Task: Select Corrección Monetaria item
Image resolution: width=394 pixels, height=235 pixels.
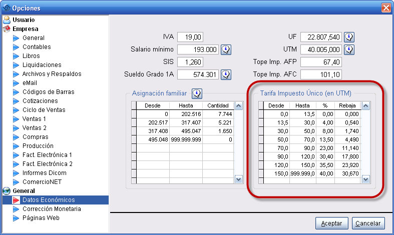Action: coord(52,209)
